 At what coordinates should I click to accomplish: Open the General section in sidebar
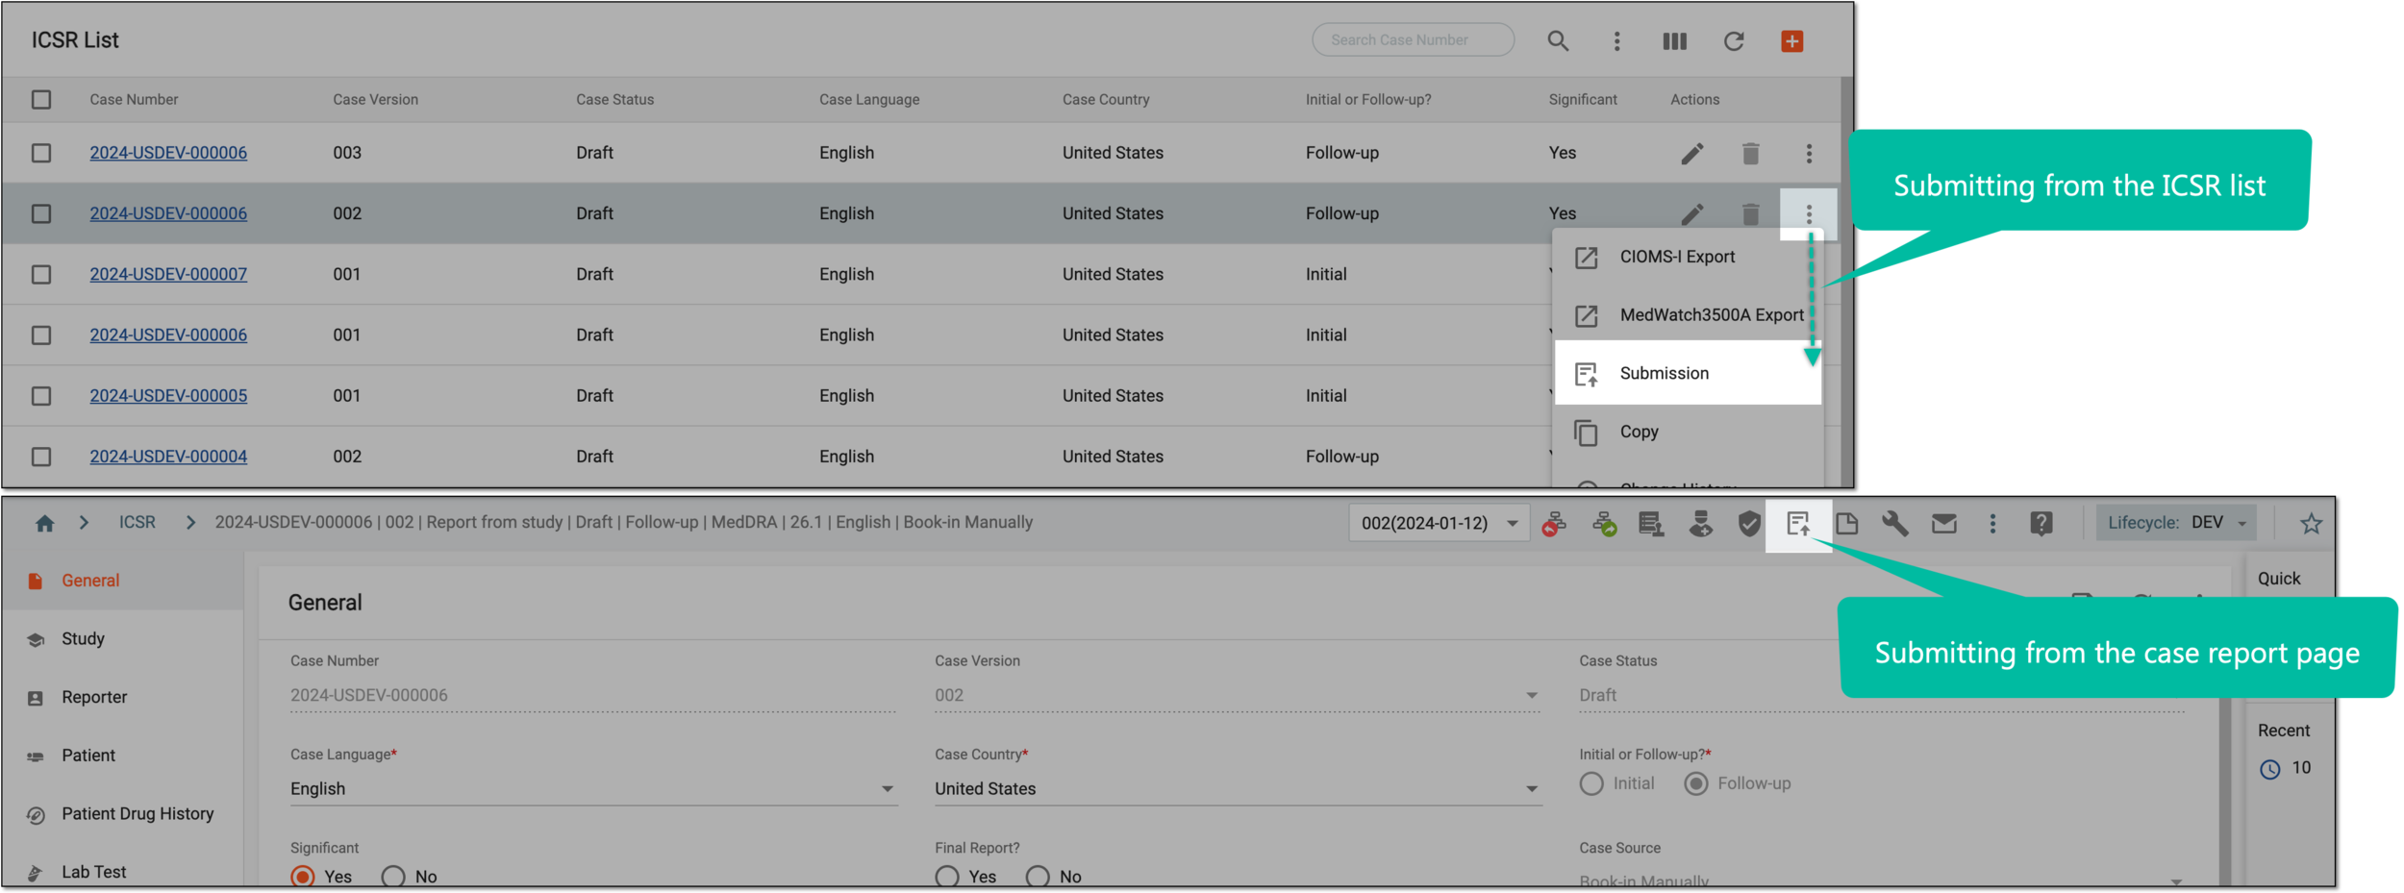(122, 581)
